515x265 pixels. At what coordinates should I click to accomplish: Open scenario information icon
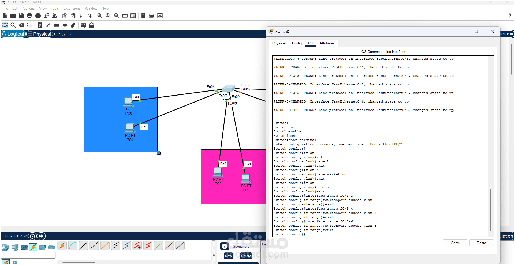[x=225, y=246]
